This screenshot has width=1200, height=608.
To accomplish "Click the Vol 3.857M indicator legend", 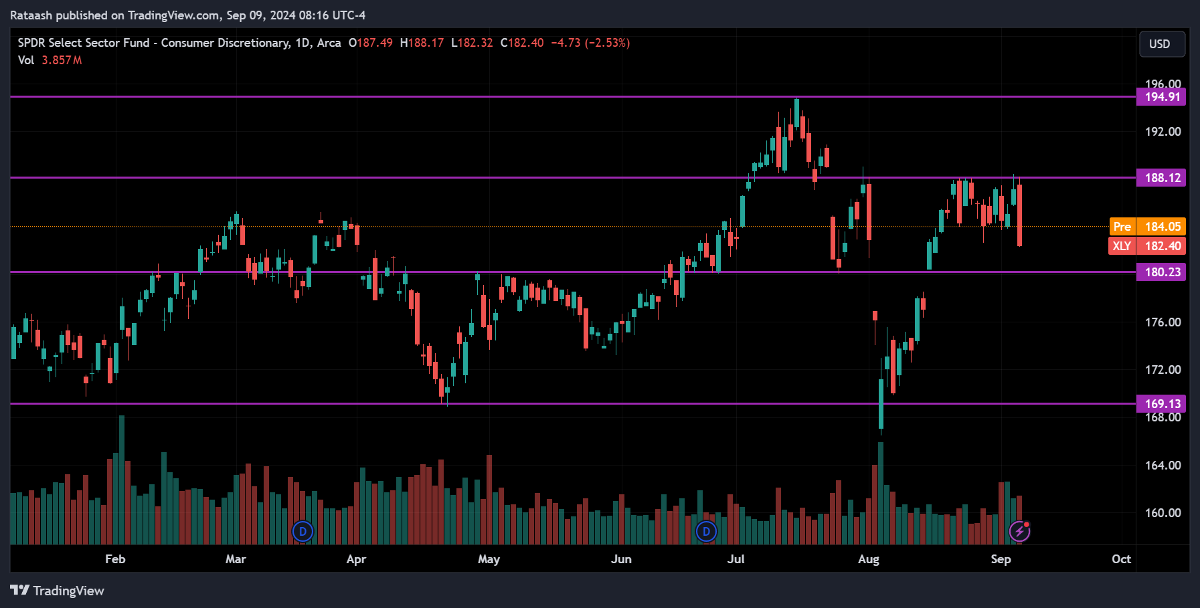I will (x=50, y=60).
